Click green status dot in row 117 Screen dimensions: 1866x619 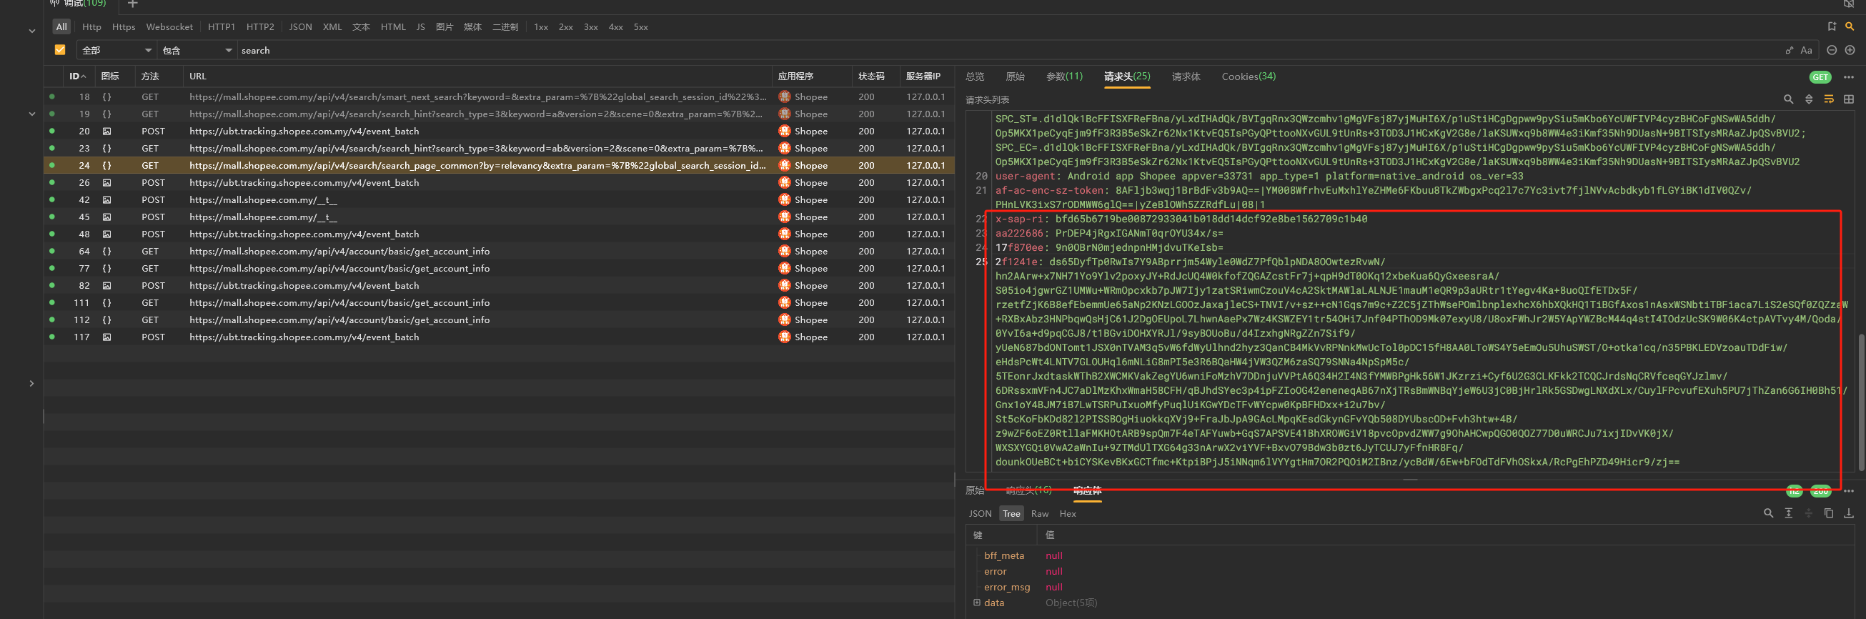click(x=51, y=337)
